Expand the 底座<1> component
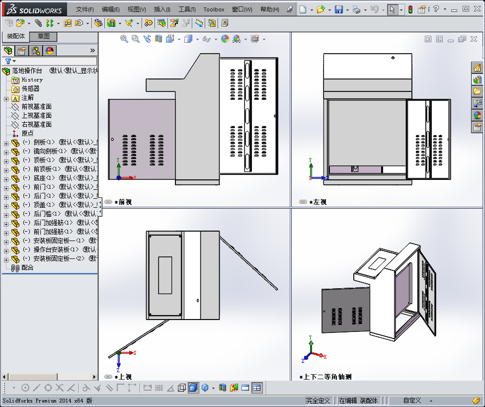This screenshot has width=485, height=407. click(x=6, y=179)
